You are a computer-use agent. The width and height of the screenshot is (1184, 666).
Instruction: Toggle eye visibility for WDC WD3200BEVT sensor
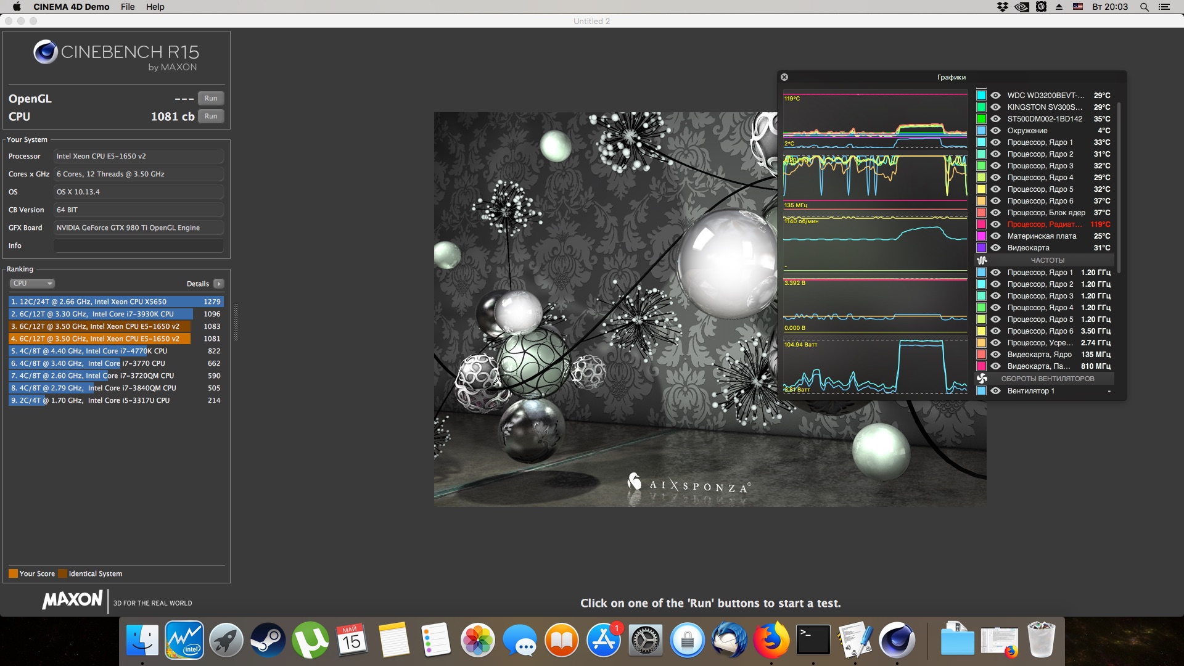click(995, 96)
